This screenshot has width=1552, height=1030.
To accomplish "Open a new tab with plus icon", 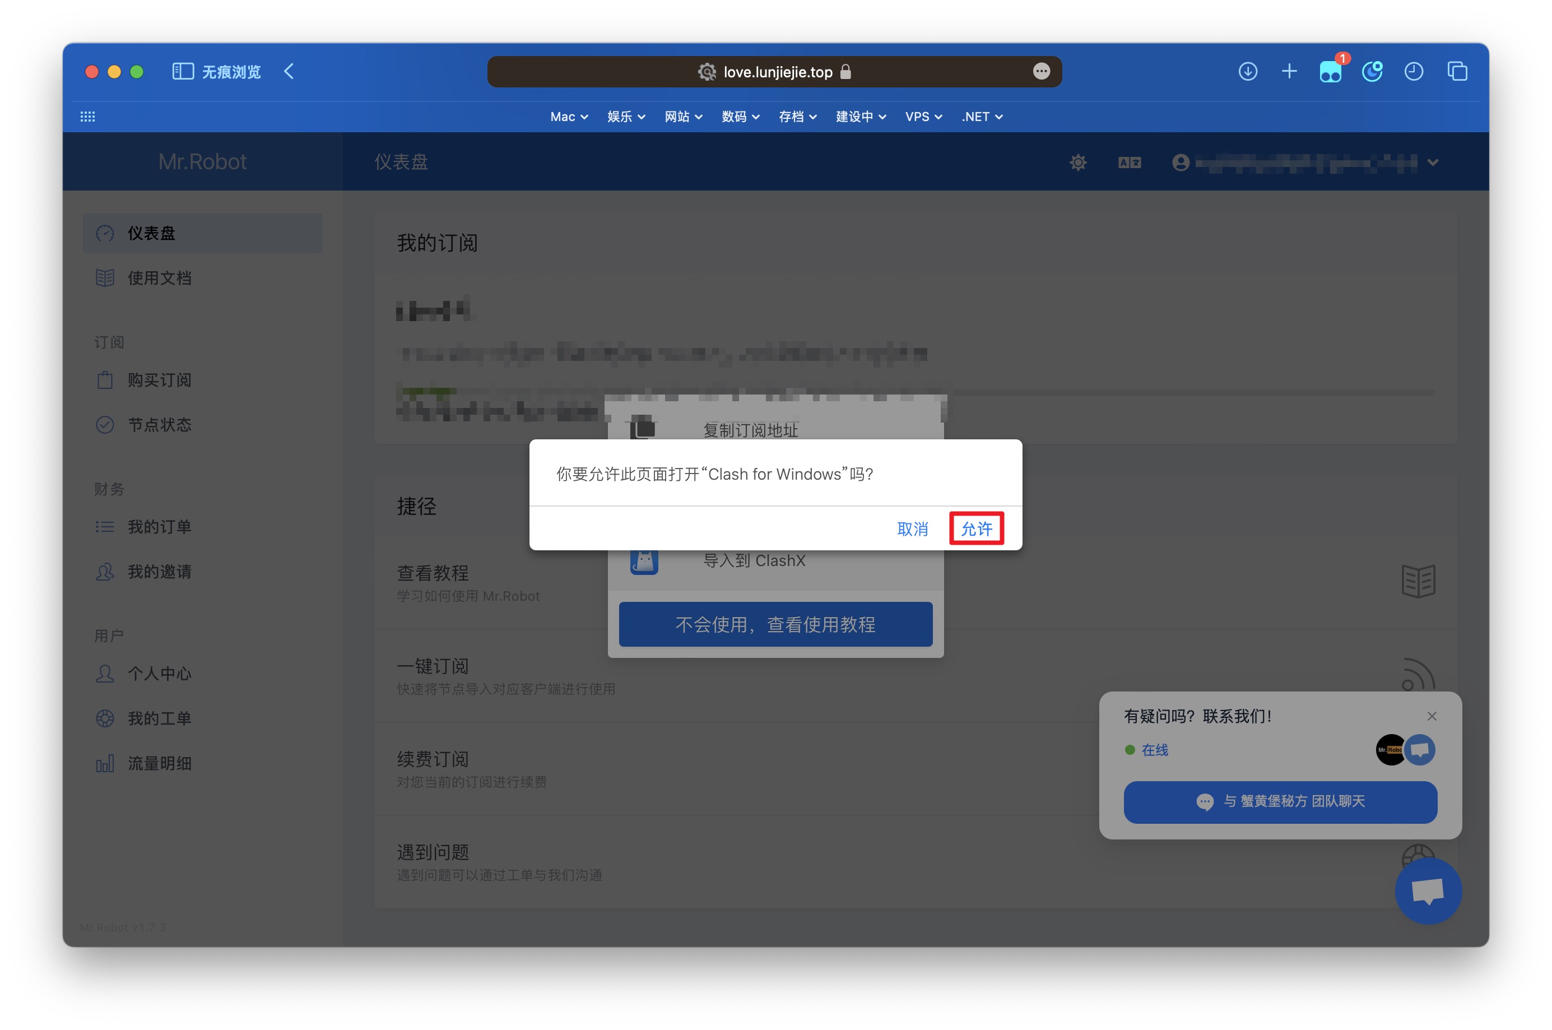I will tap(1289, 71).
